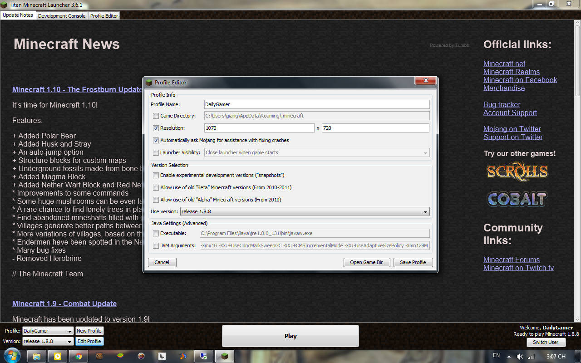
Task: Allow old Alpha Minecraft versions
Action: tap(156, 200)
